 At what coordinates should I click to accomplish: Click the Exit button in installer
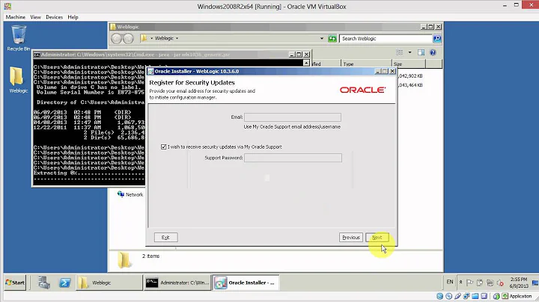point(165,238)
